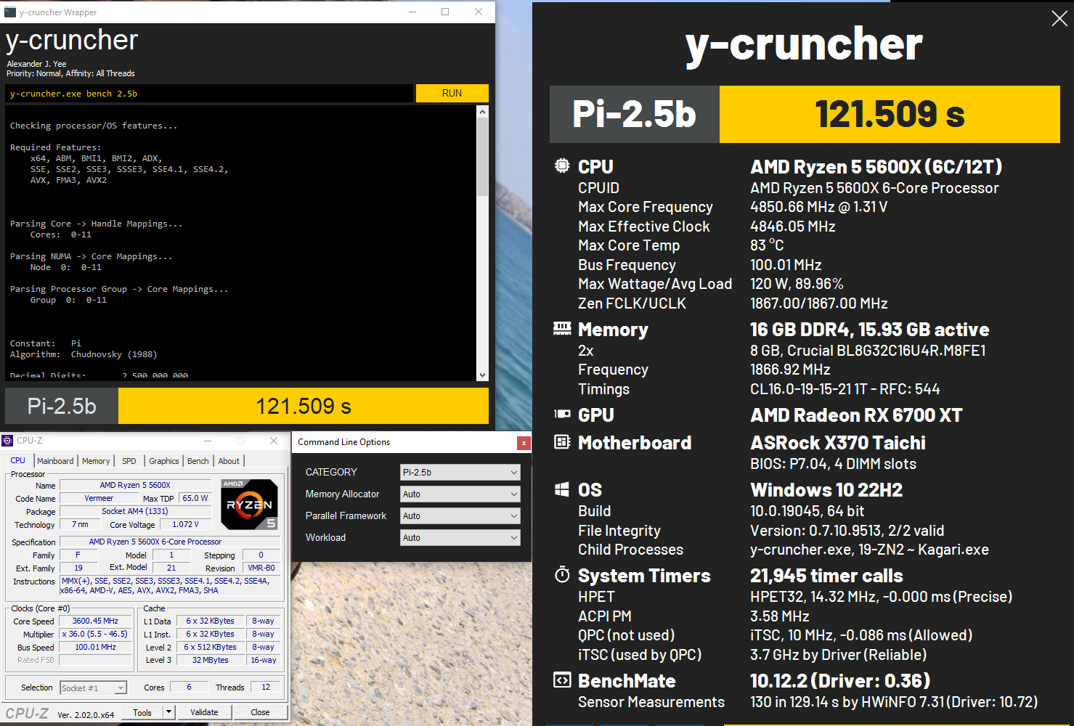Click the Multiplier x 36.0 value
Viewport: 1074px width, 726px height.
[x=95, y=634]
